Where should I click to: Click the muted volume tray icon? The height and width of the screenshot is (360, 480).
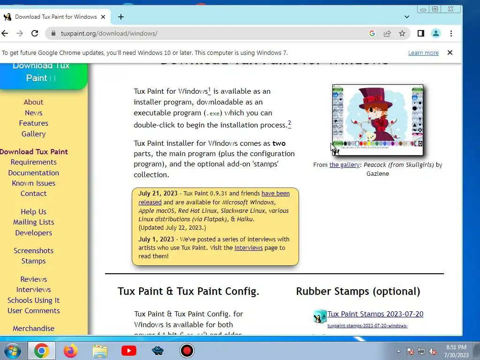click(x=433, y=351)
